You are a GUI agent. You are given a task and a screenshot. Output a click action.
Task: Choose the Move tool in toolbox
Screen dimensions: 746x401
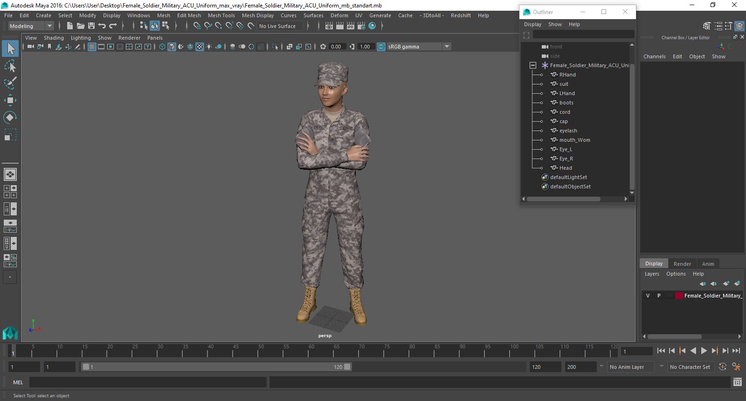click(10, 100)
